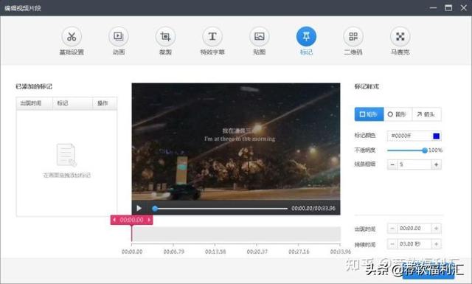Play the video preview
The width and height of the screenshot is (472, 284).
pos(139,208)
